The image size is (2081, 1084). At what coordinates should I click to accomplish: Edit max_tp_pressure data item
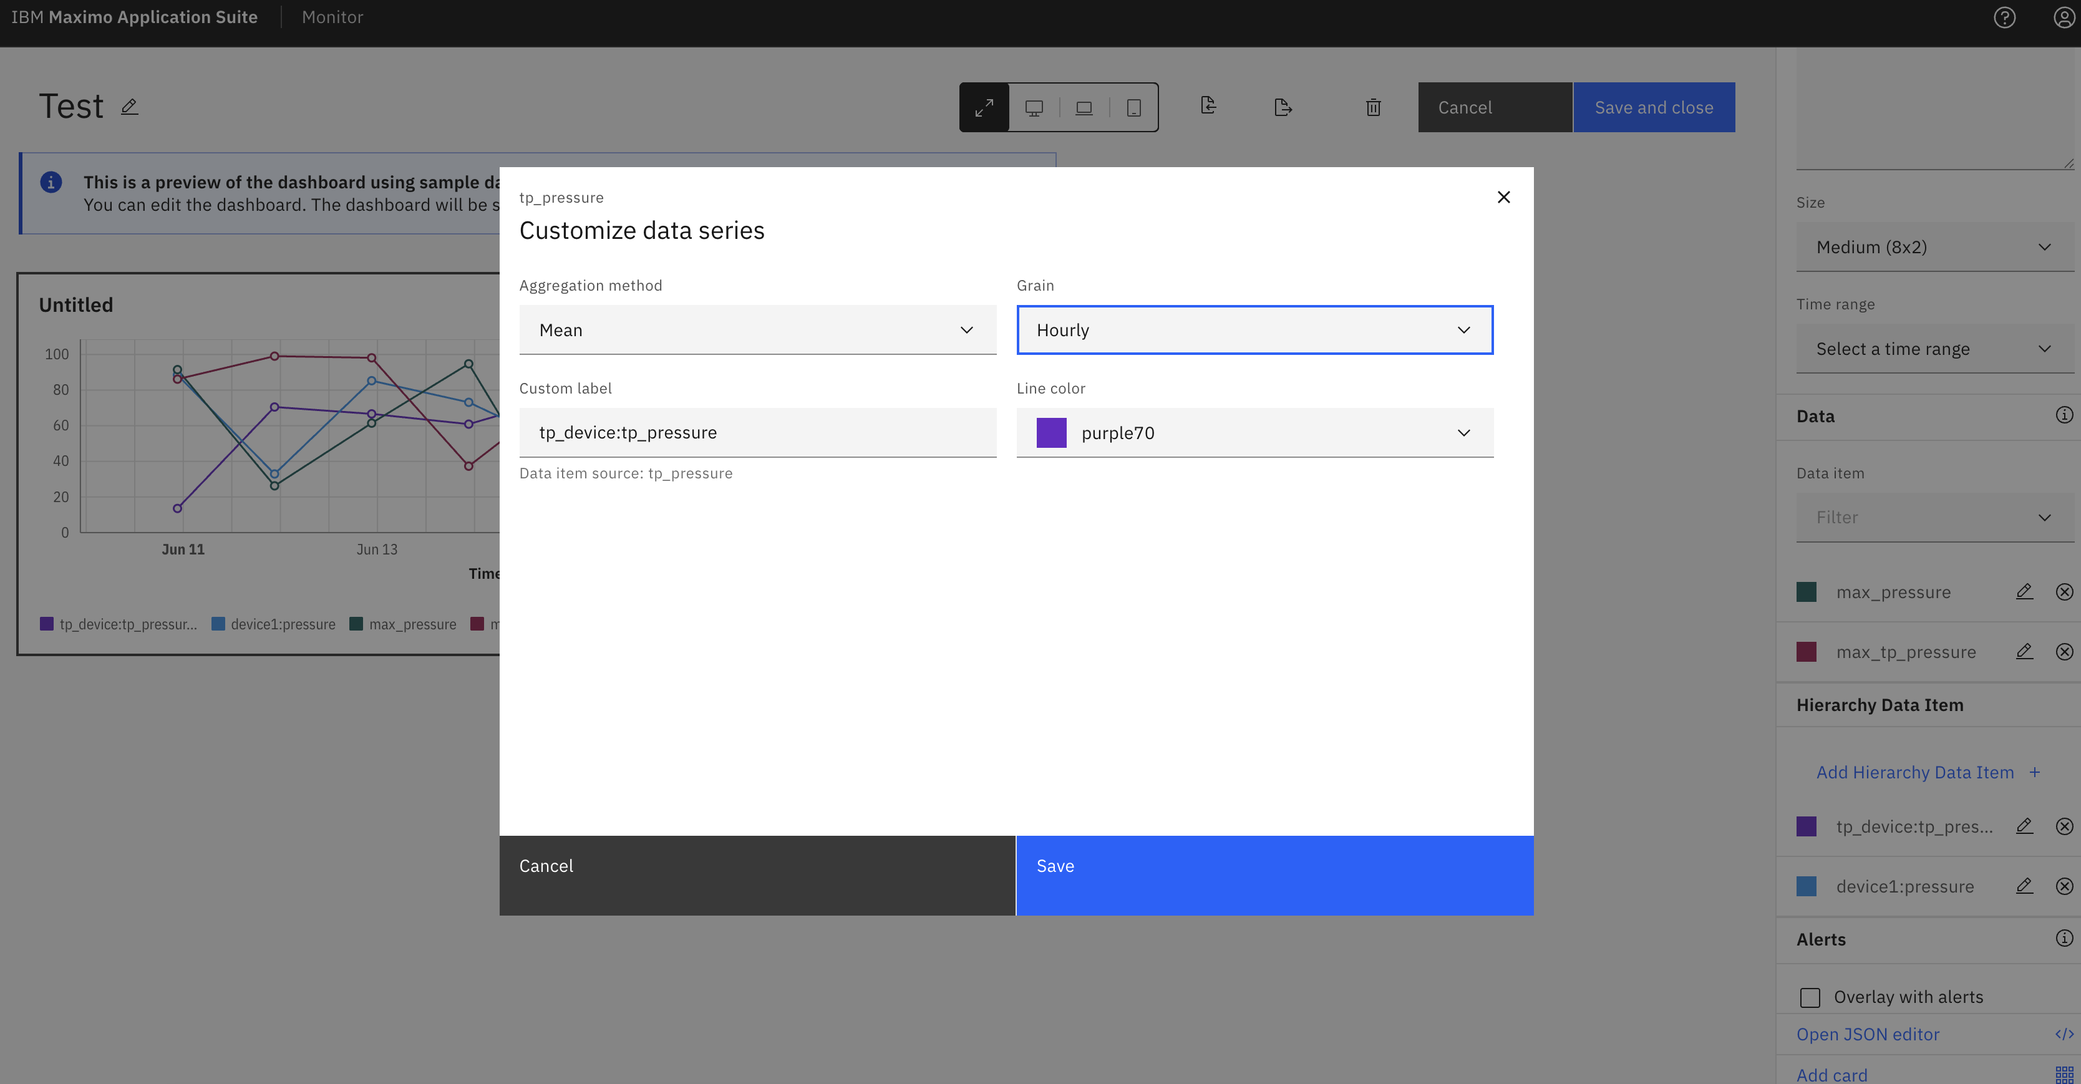click(2024, 652)
